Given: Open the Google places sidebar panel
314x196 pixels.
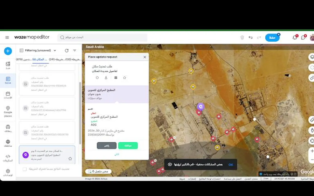Looking at the screenshot, I should pos(8,112).
